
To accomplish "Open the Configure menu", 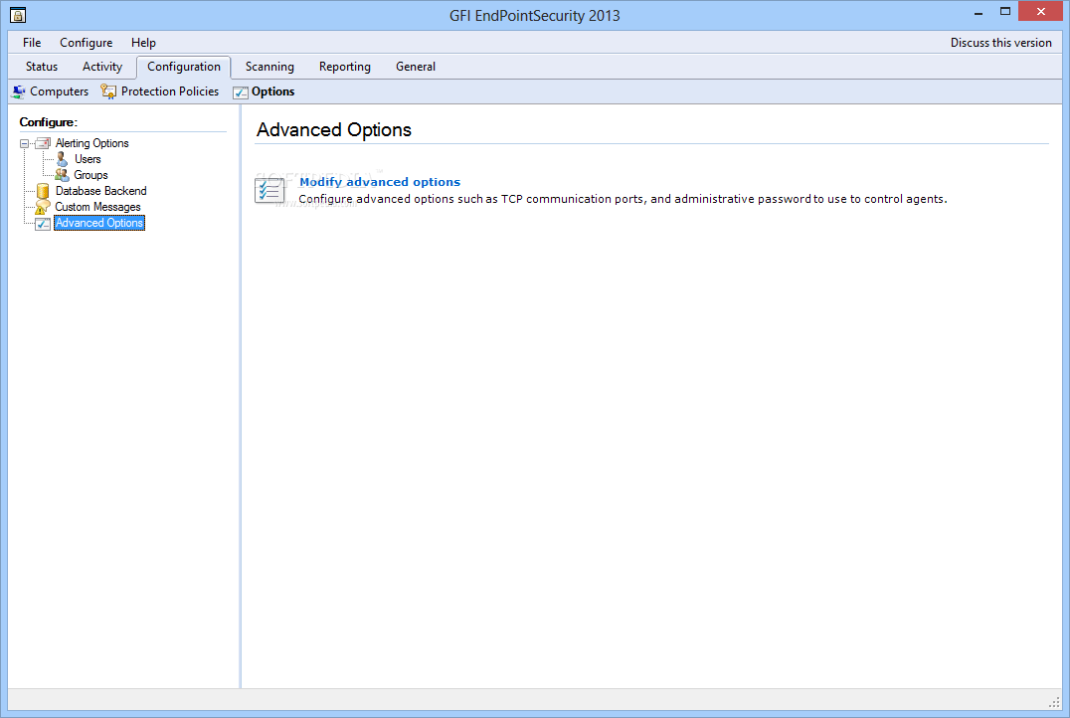I will [x=86, y=43].
